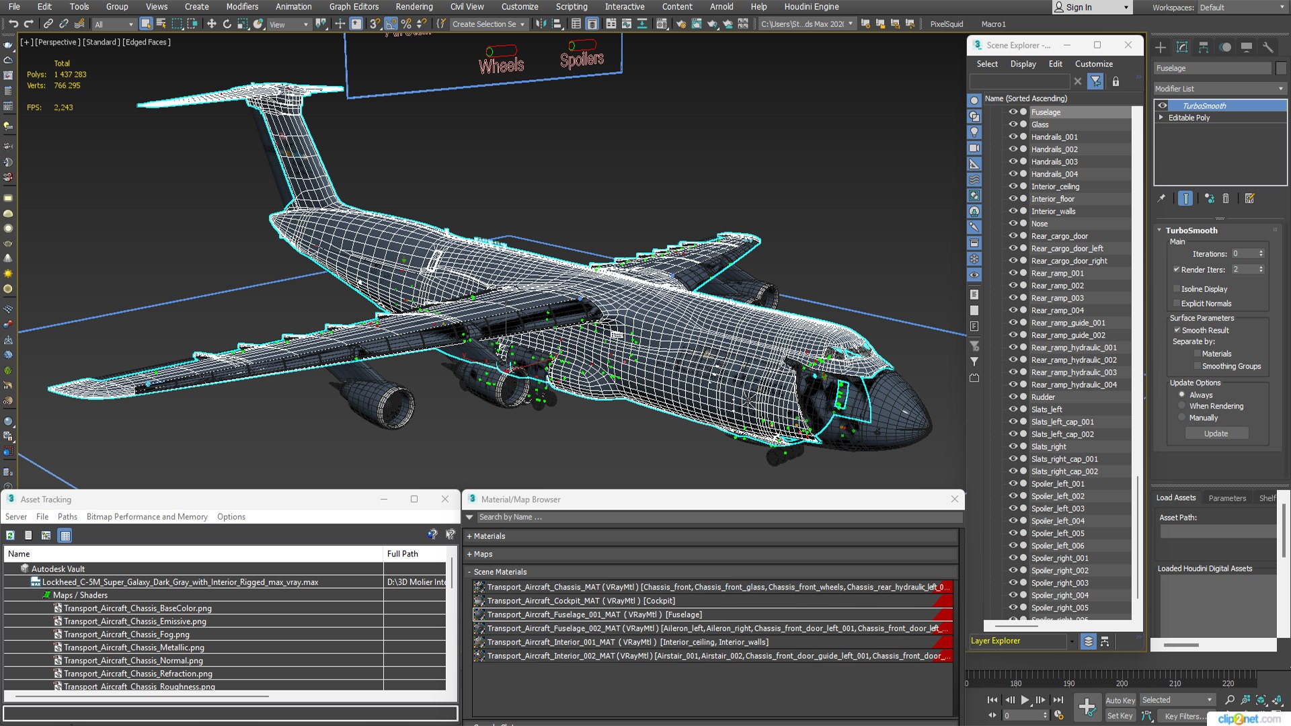Uncheck the Render Iters checkbox
The image size is (1291, 726).
[x=1177, y=270]
